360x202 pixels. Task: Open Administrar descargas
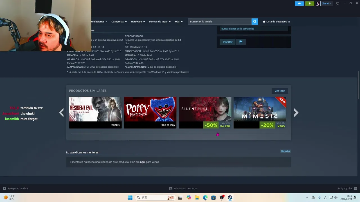(183, 189)
